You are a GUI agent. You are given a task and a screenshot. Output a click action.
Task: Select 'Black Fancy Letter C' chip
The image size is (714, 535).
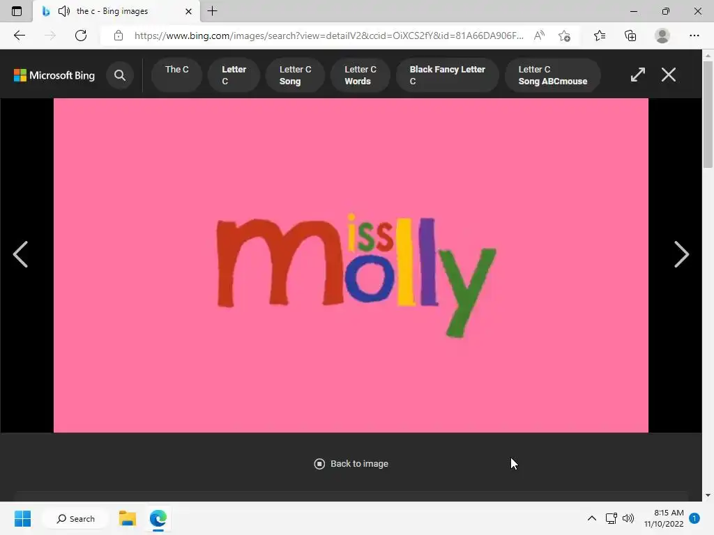pyautogui.click(x=447, y=75)
